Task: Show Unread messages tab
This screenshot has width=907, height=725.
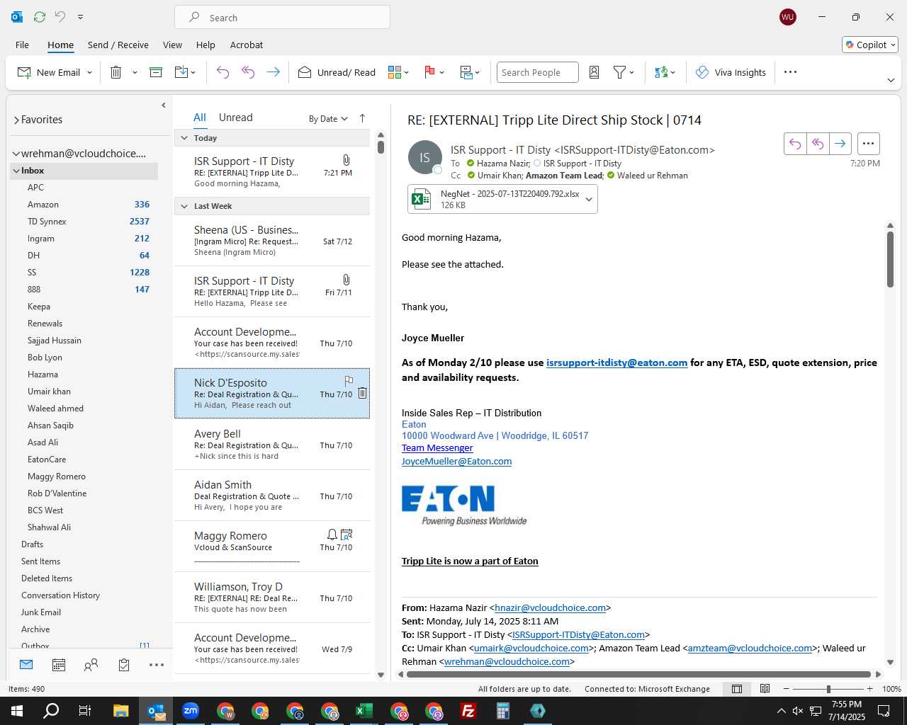Action: (236, 118)
